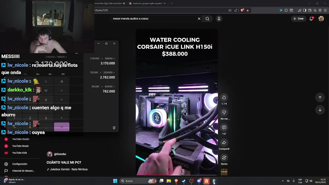
Task: Open a new browser tab
Action: point(172,3)
